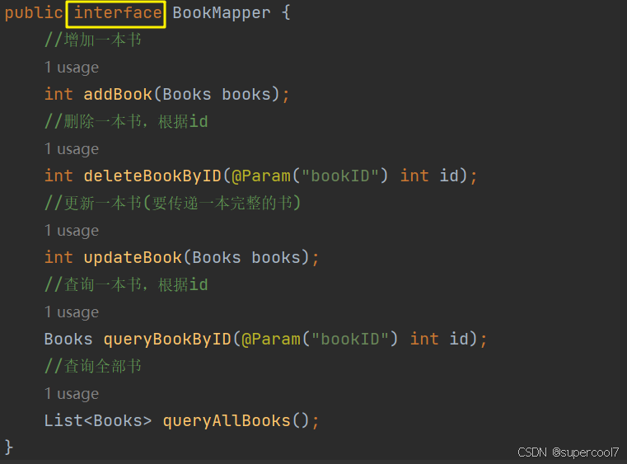
Task: Click the closing brace of the interface
Action: (x=9, y=447)
